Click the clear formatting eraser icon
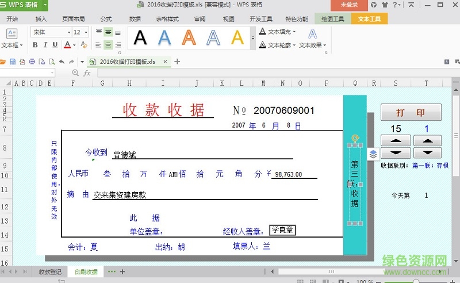 click(x=84, y=45)
